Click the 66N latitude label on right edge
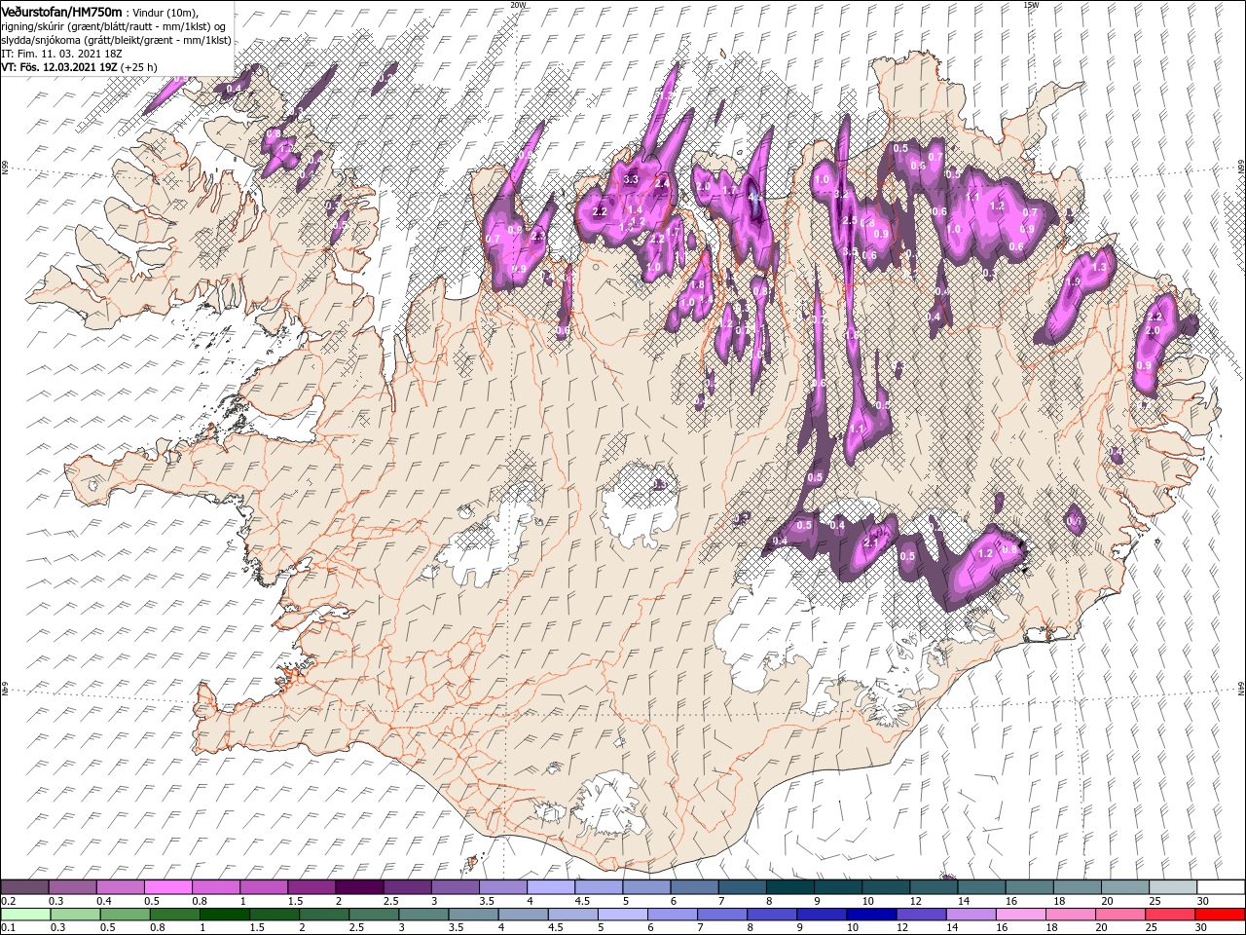The width and height of the screenshot is (1246, 935). (x=1241, y=168)
